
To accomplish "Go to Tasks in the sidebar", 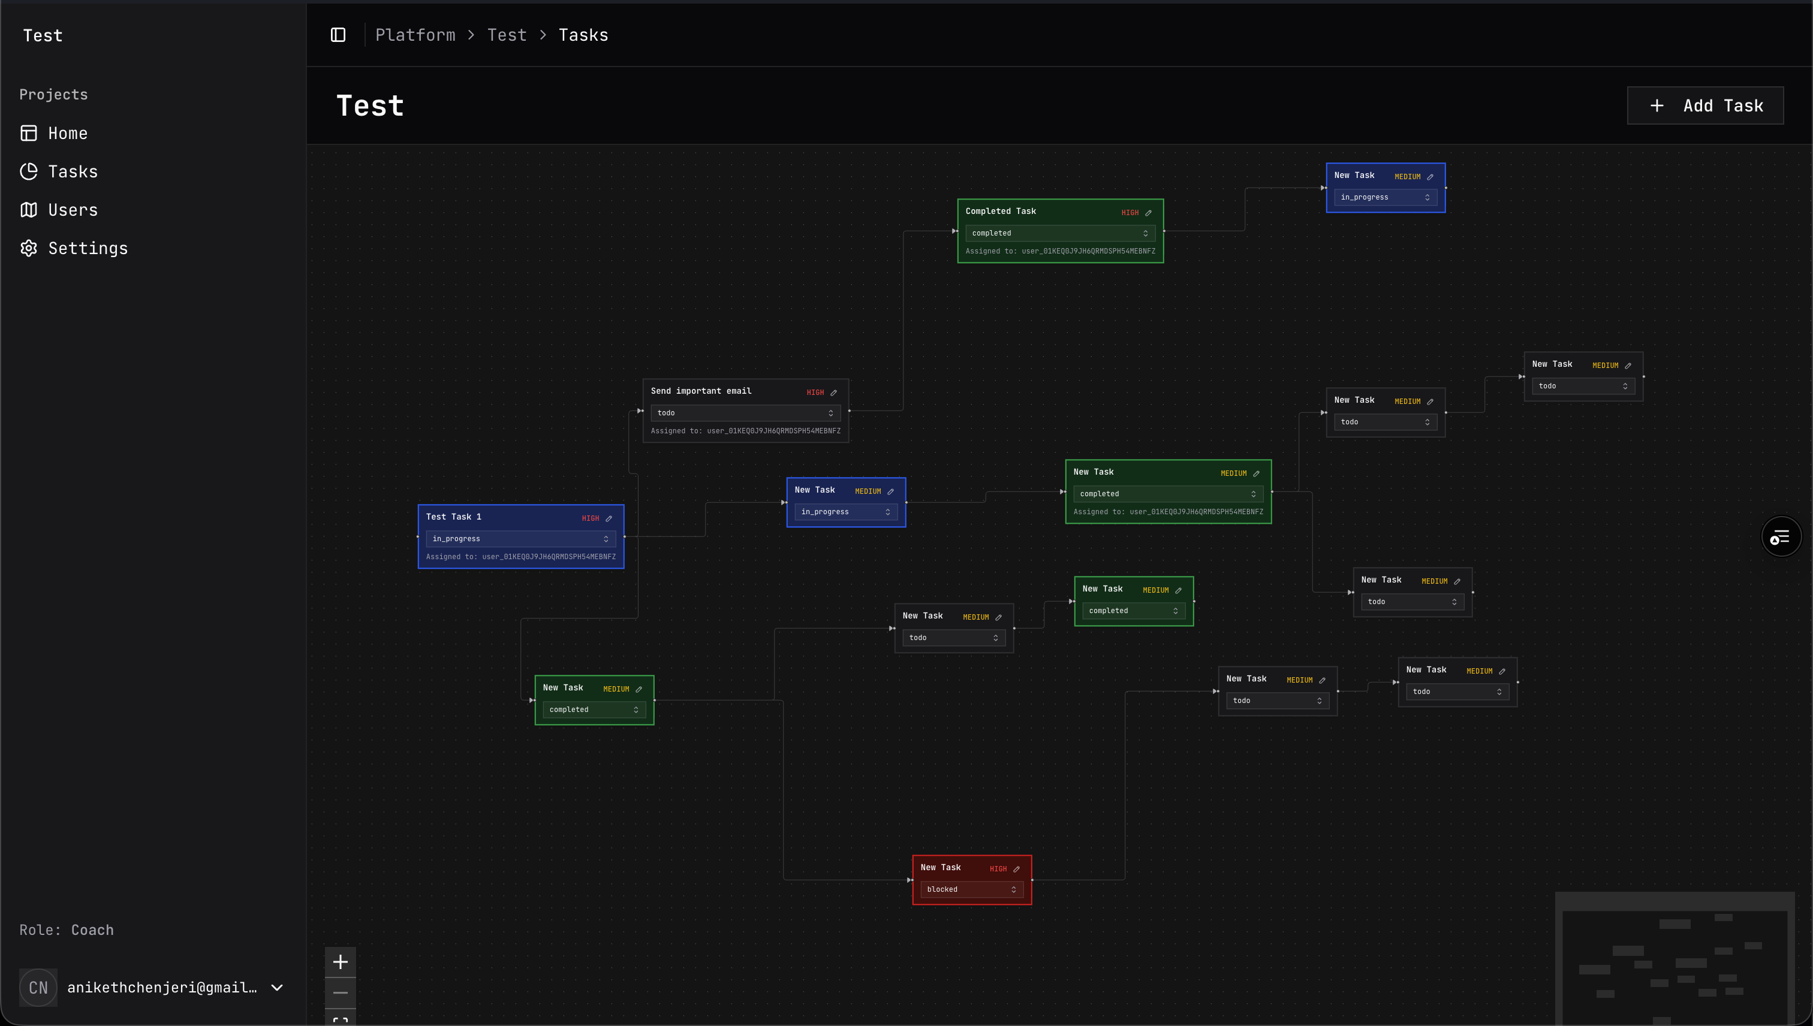I will tap(73, 172).
